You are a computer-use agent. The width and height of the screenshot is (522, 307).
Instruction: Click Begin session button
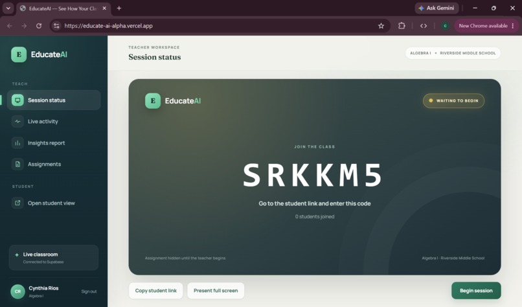click(x=476, y=291)
